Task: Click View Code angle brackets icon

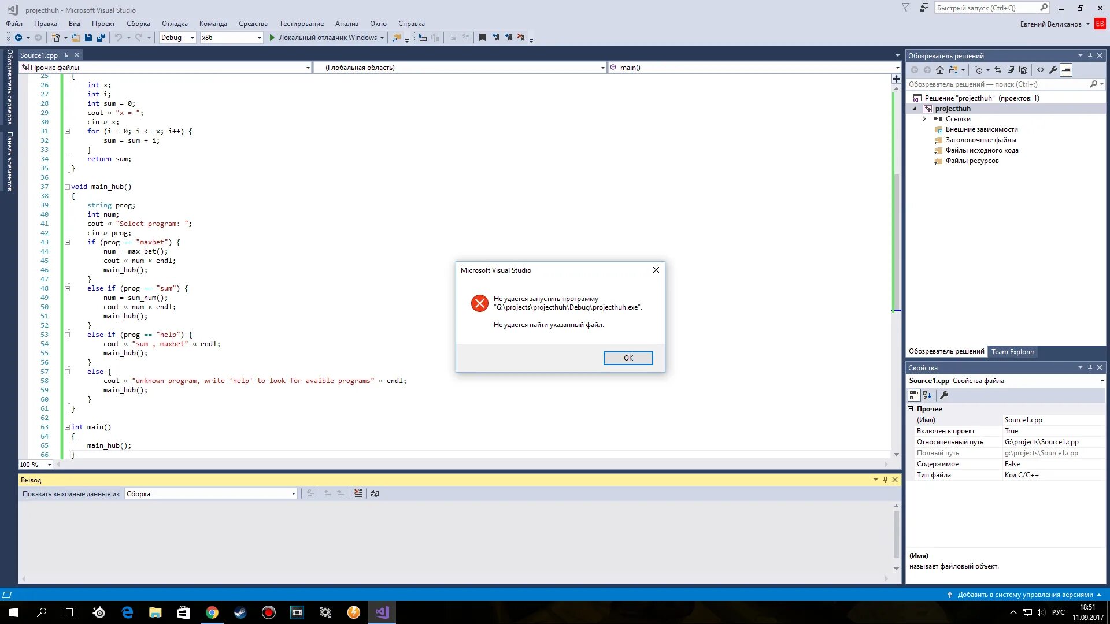Action: [x=1041, y=70]
